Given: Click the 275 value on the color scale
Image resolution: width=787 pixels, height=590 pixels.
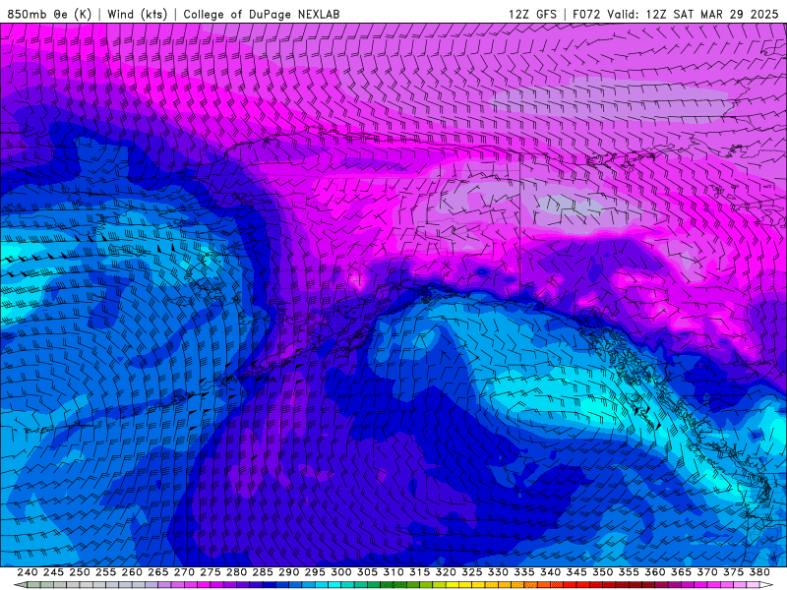Looking at the screenshot, I should [211, 572].
